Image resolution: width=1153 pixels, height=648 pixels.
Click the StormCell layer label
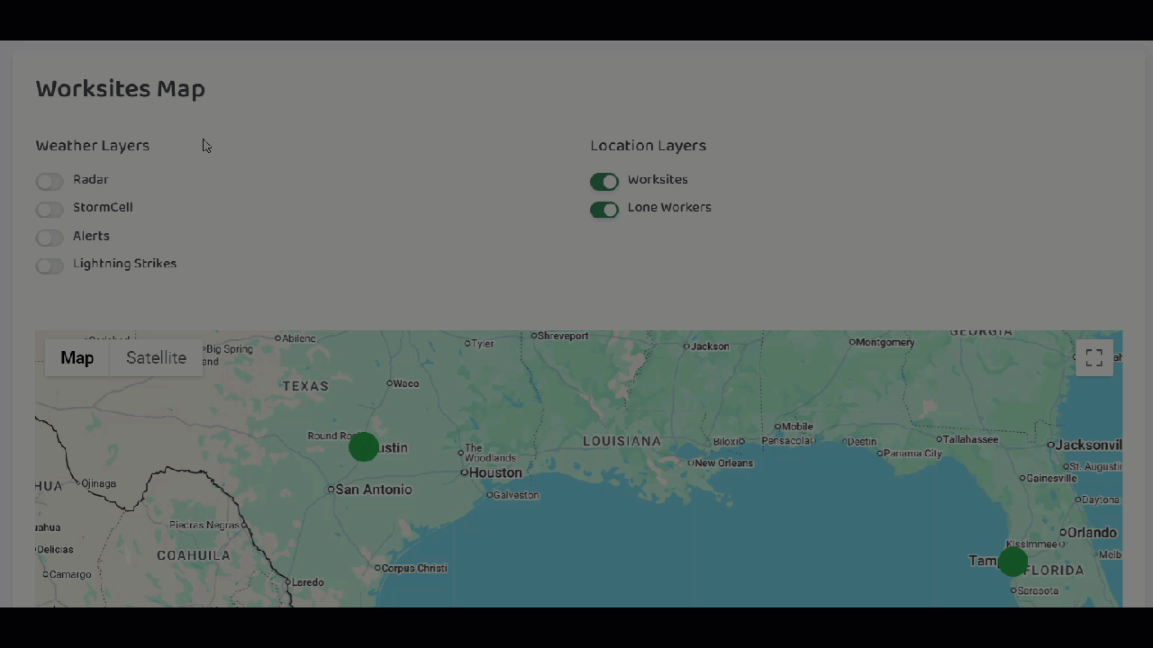click(x=103, y=207)
